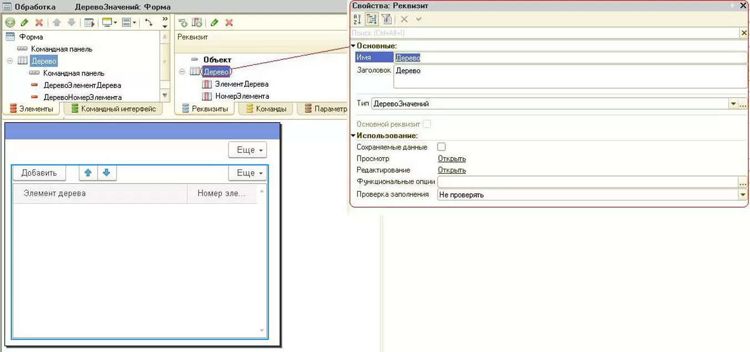
Task: Click the Добавить button in form preview
Action: [x=39, y=173]
